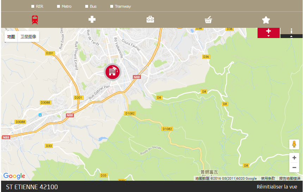
Task: Click the blue transit station icon on map
Action: tap(40, 115)
